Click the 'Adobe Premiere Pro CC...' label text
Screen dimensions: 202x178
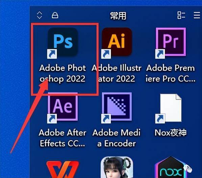point(171,73)
